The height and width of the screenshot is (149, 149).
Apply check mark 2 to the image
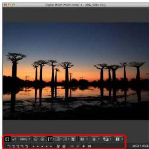tap(13, 146)
